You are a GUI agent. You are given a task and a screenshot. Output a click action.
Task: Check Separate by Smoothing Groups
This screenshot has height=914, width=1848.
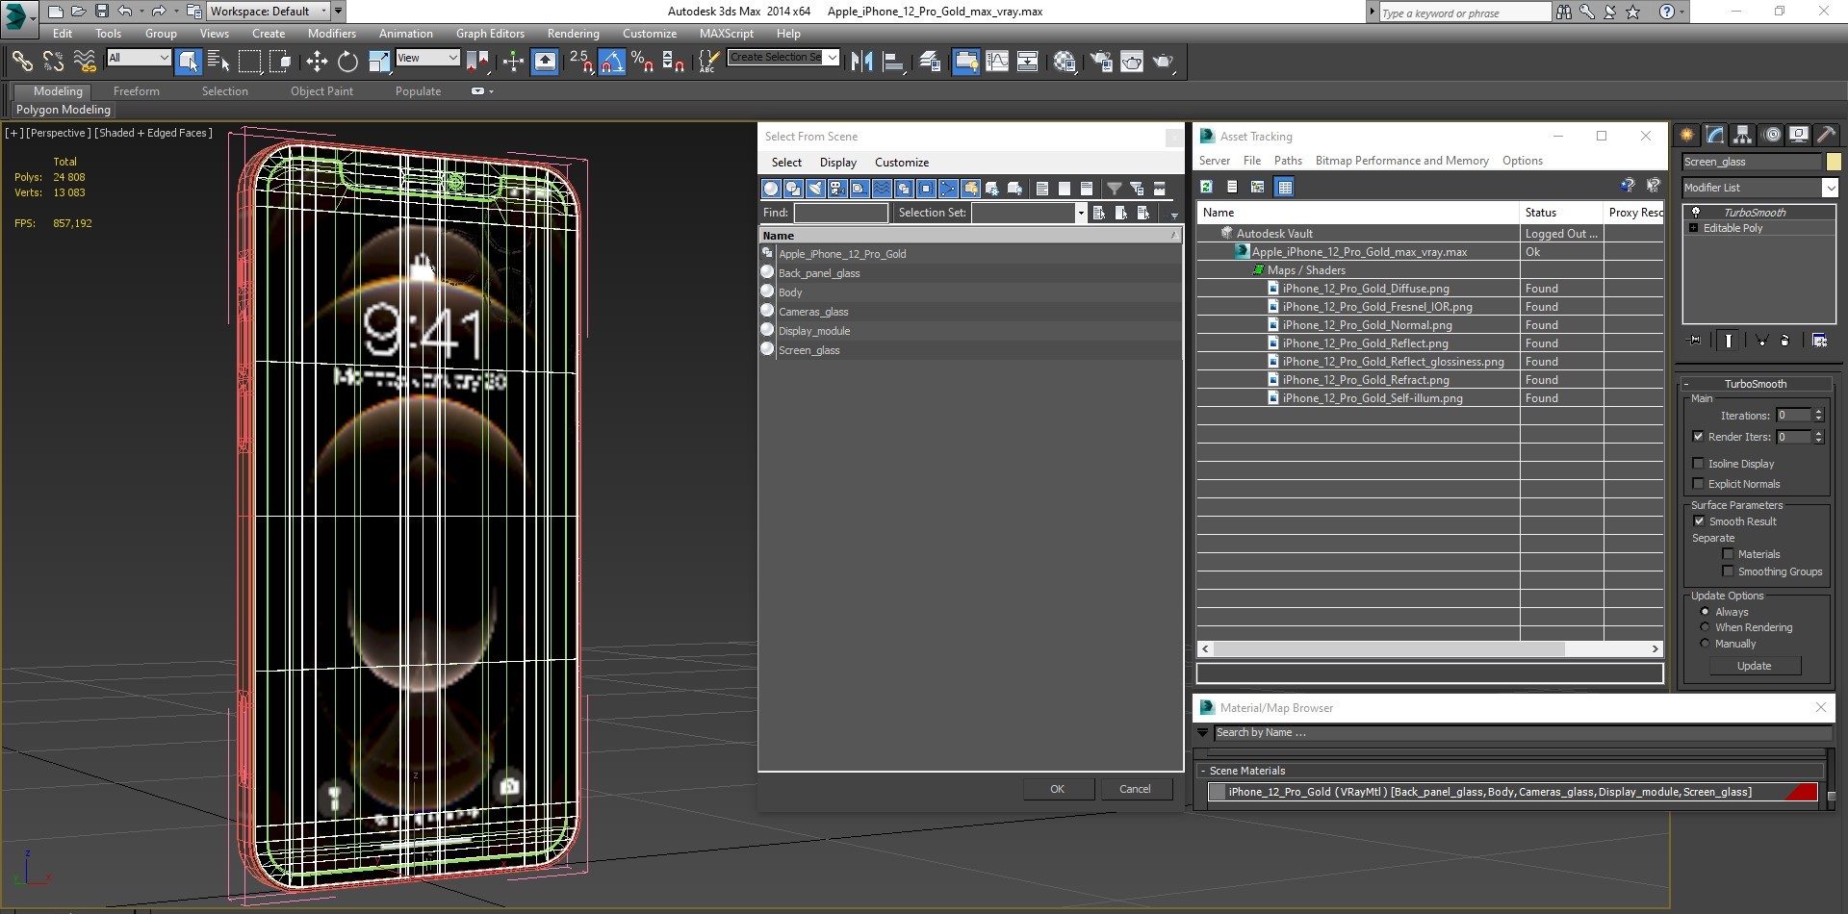1728,571
